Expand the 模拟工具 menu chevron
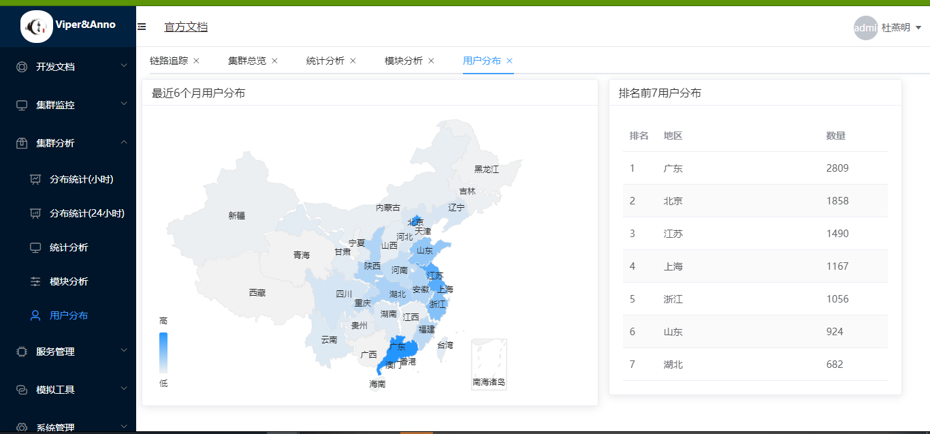The height and width of the screenshot is (434, 930). (123, 388)
